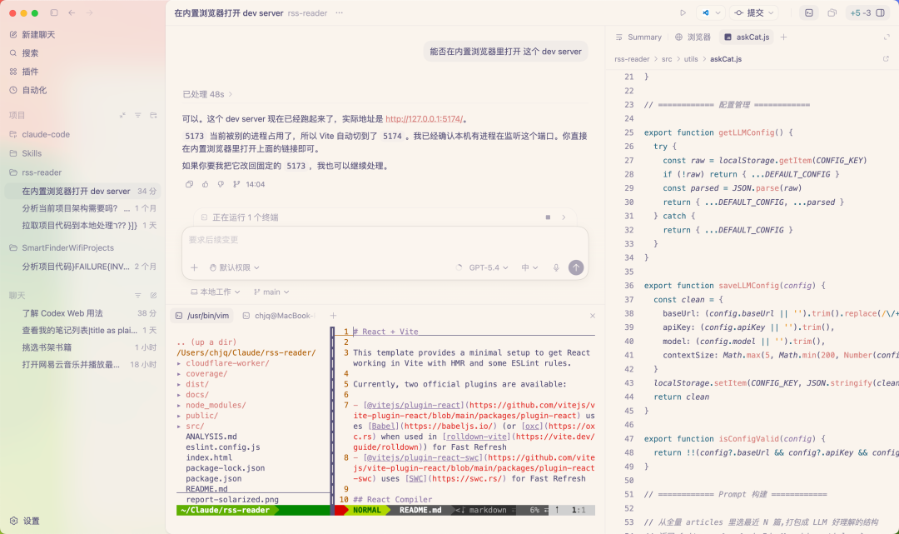This screenshot has width=899, height=534.
Task: Toggle the left sidebar visibility
Action: (54, 12)
